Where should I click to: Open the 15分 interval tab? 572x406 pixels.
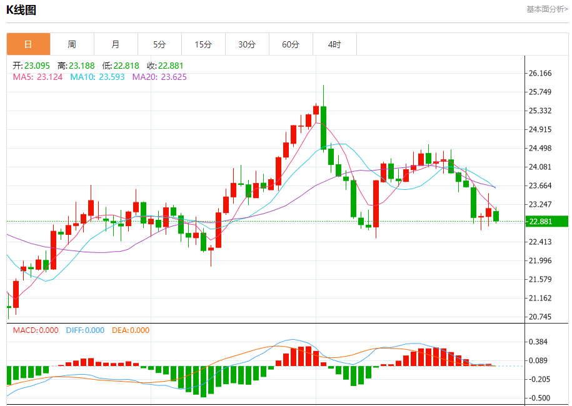click(x=203, y=44)
